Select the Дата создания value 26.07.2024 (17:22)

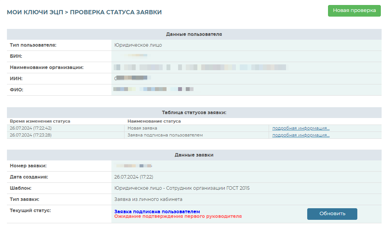(x=134, y=177)
